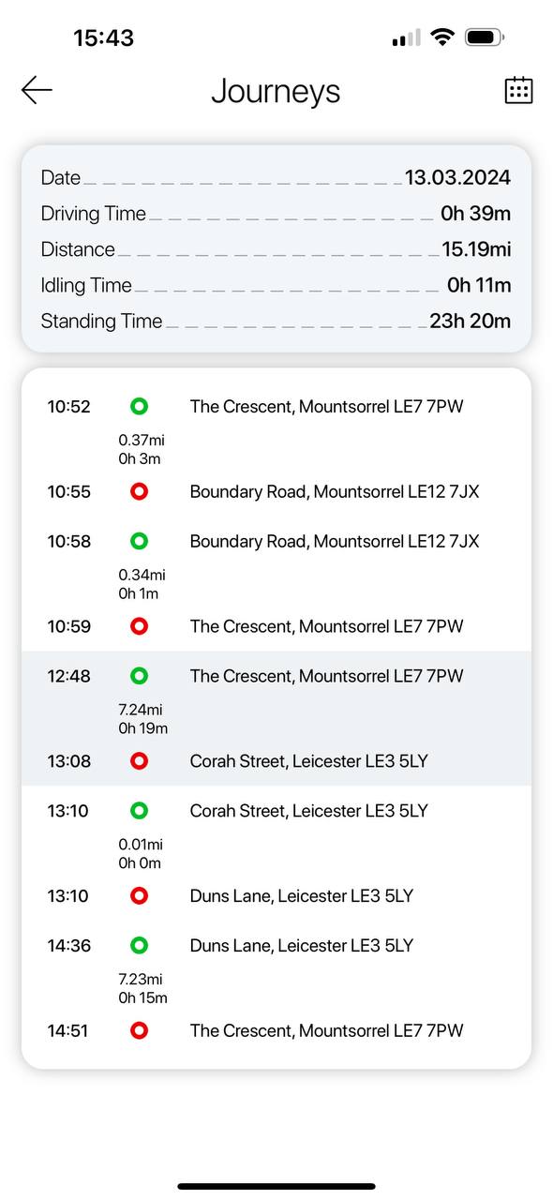Open the calendar date picker icon
The height and width of the screenshot is (1200, 553).
pos(518,90)
